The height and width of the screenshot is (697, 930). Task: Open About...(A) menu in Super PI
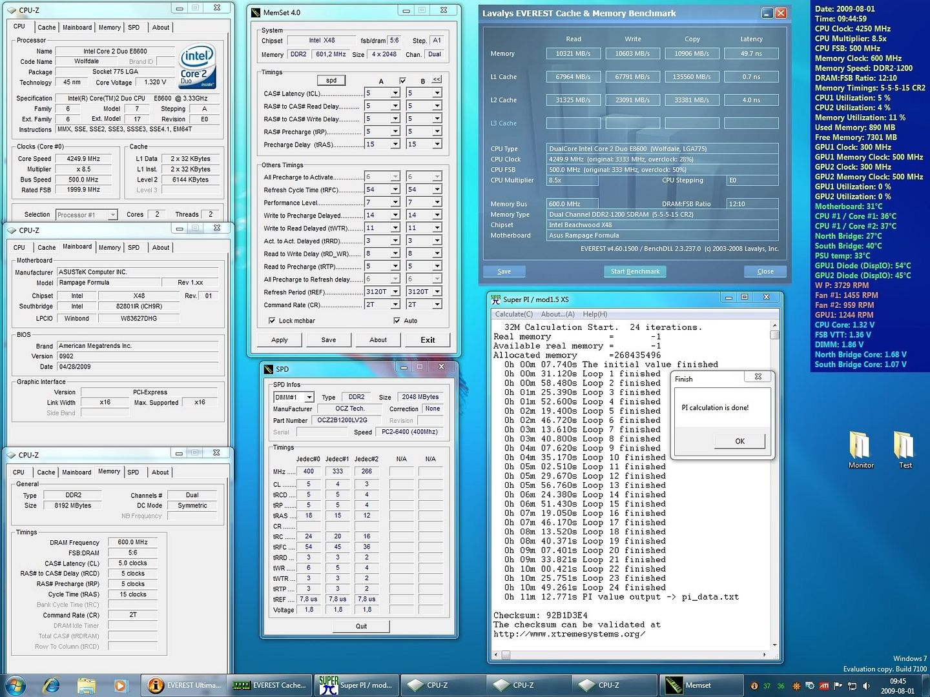557,314
